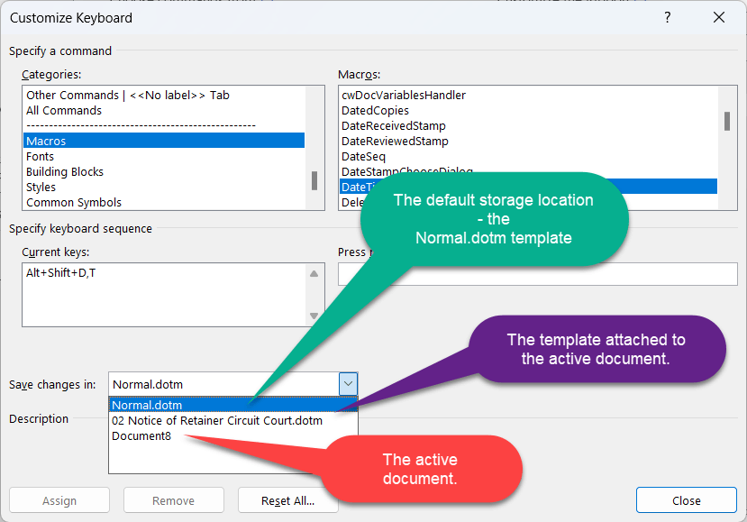Expand the Save changes in dropdown arrow
This screenshot has width=747, height=522.
tap(349, 384)
